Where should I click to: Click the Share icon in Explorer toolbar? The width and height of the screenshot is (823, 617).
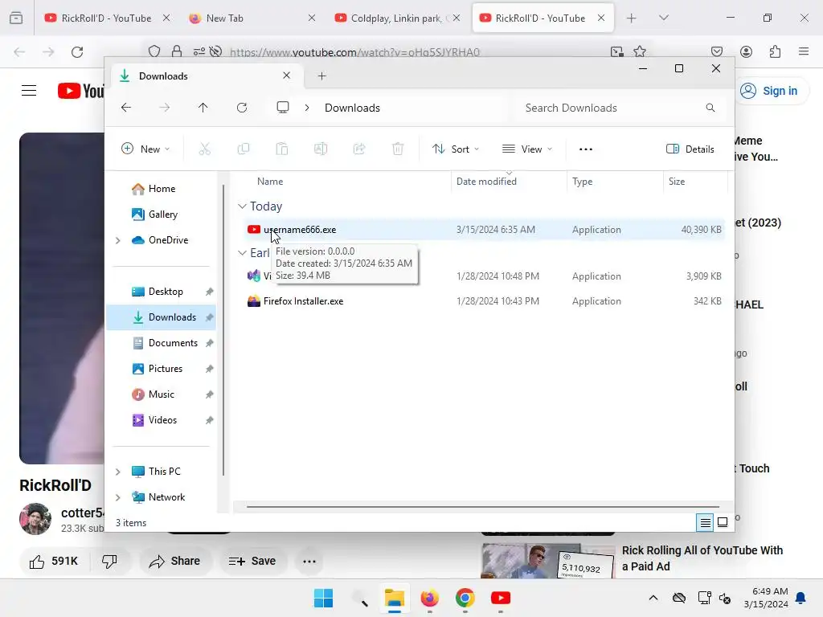point(359,149)
